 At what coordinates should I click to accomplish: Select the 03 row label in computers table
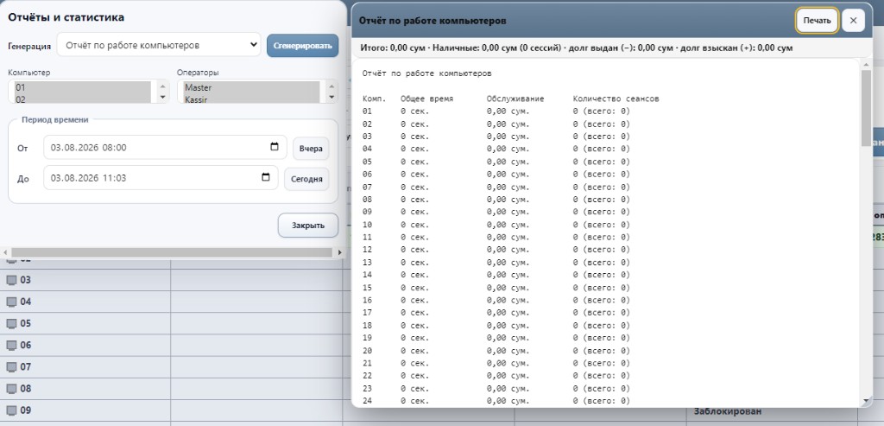(25, 281)
